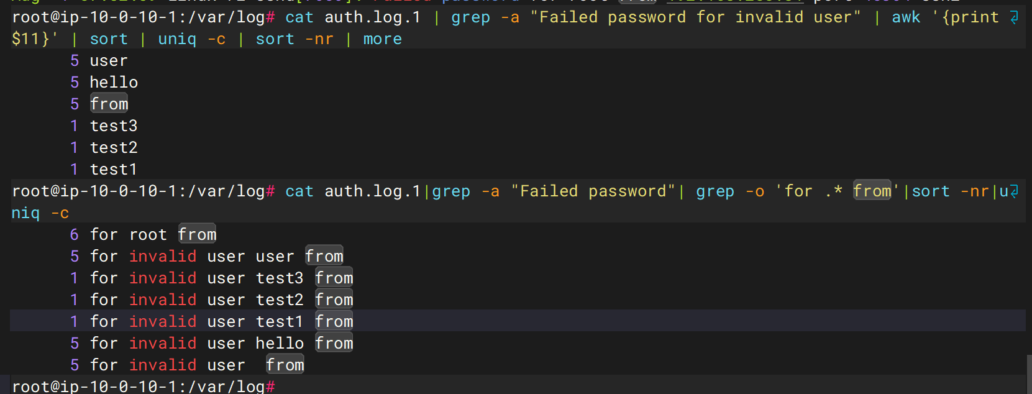Viewport: 1032px width, 394px height.
Task: Click the scrollbar thumb at the right edge
Action: pyautogui.click(x=1028, y=373)
